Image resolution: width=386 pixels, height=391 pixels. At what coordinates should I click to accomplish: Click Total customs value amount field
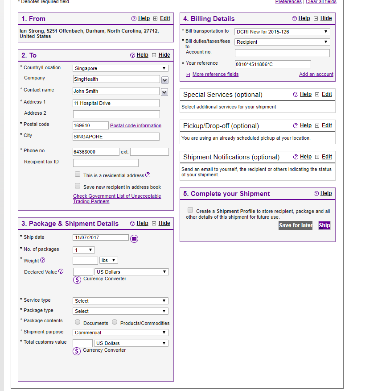[82, 343]
